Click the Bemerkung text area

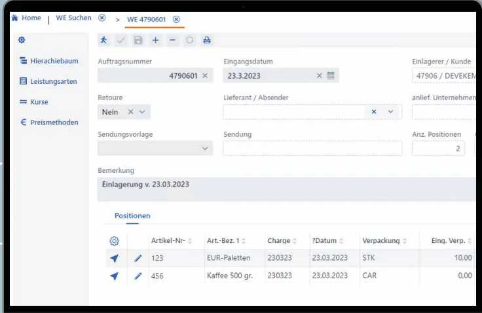(x=286, y=189)
